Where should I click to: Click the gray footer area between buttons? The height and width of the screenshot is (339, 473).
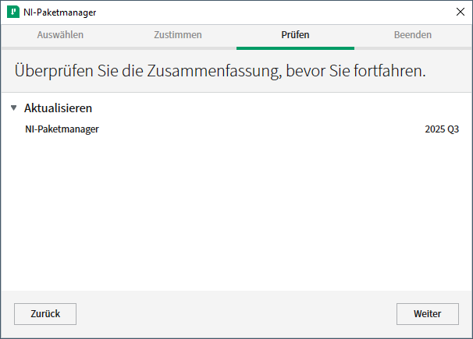pyautogui.click(x=234, y=314)
